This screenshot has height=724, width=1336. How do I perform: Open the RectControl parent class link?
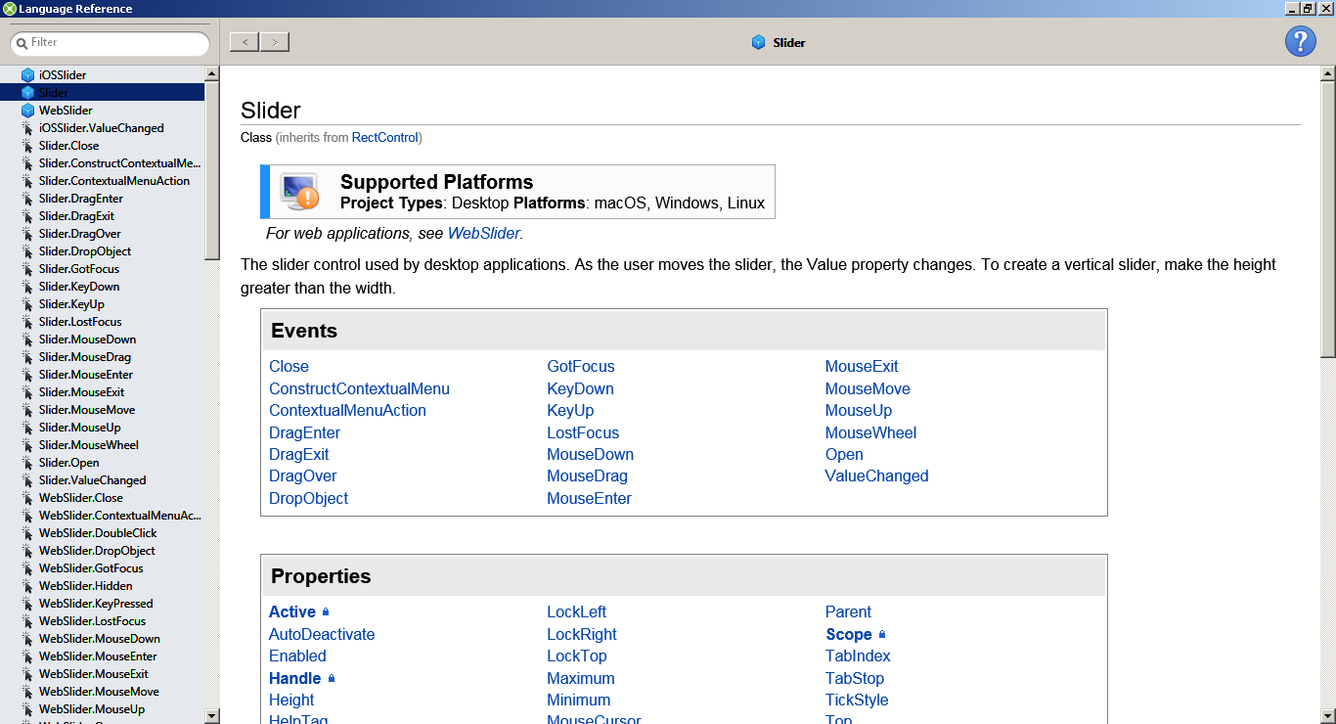(384, 138)
